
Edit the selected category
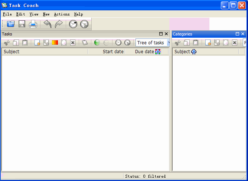(x=226, y=42)
